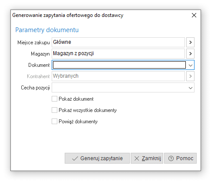Focus the empty Dokument text box

(119, 65)
